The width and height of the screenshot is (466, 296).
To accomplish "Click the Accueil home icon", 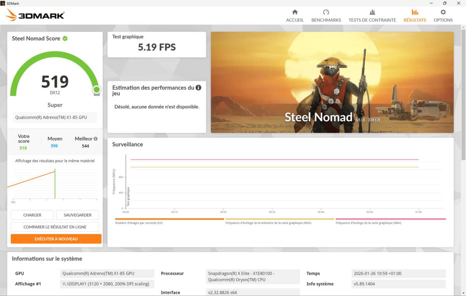I will pyautogui.click(x=295, y=12).
